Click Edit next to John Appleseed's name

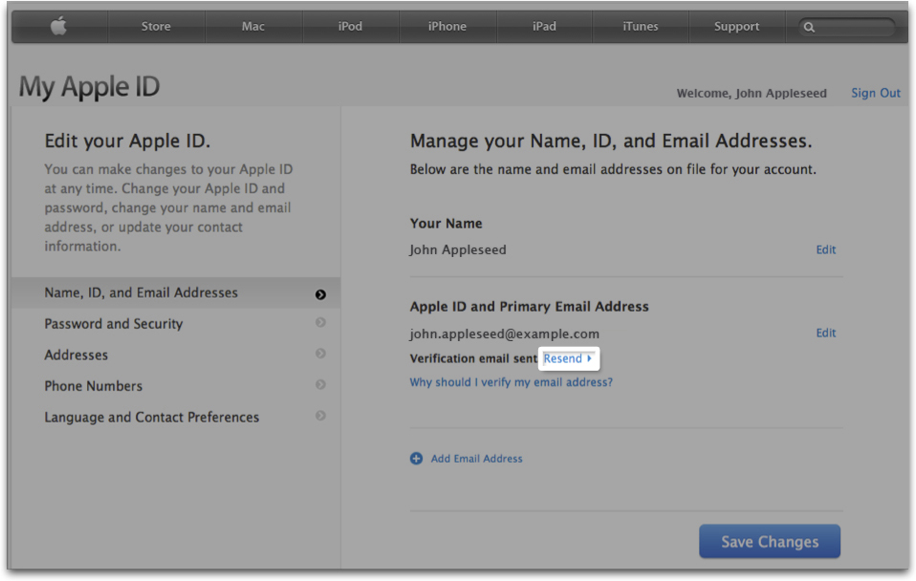coord(825,249)
